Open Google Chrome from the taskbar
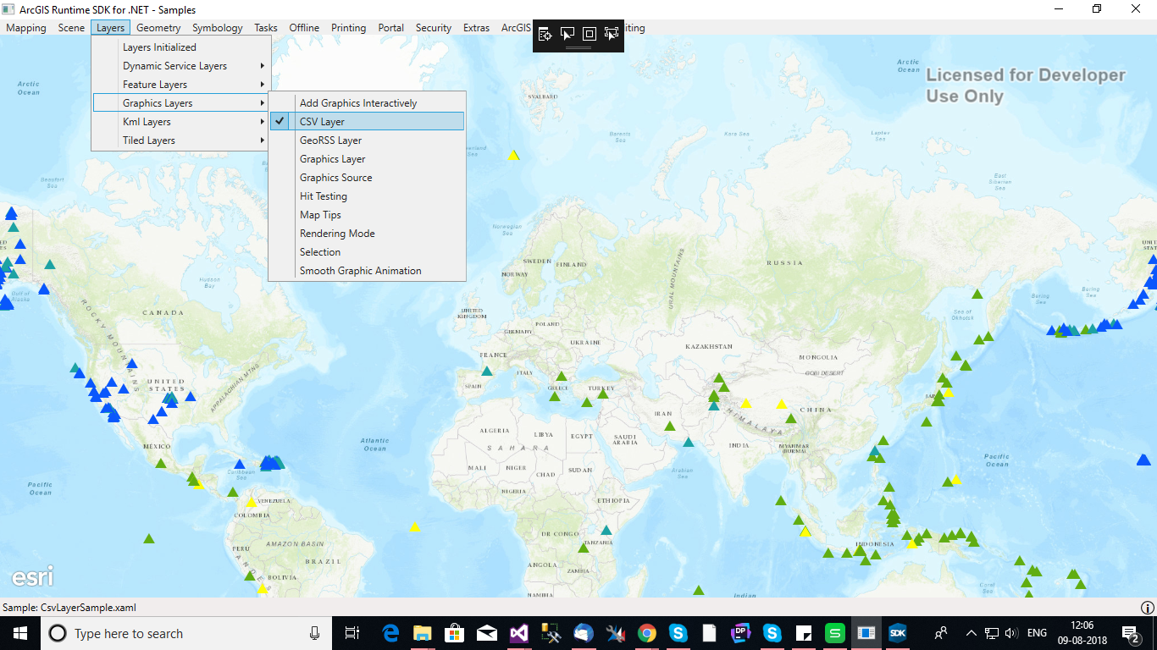The height and width of the screenshot is (650, 1157). 647,633
